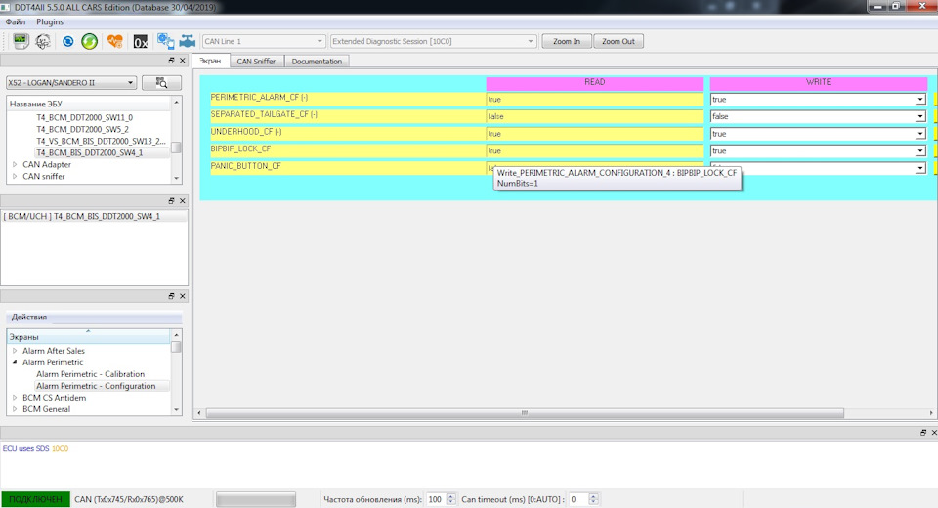Click the ECU scan search button

161,83
